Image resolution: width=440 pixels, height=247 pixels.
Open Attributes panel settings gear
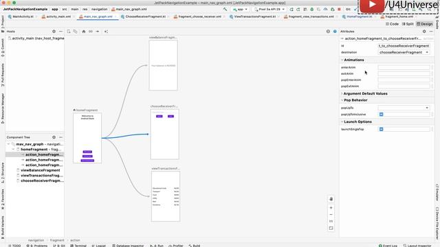pos(424,32)
